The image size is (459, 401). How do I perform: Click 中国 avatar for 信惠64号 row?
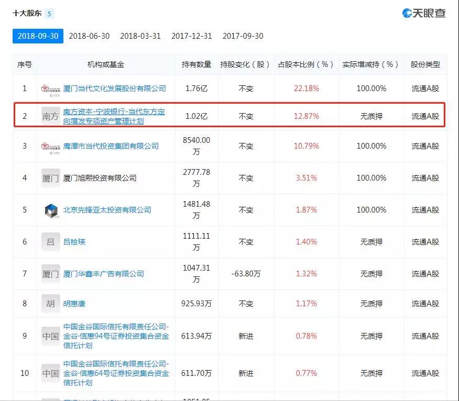[51, 373]
